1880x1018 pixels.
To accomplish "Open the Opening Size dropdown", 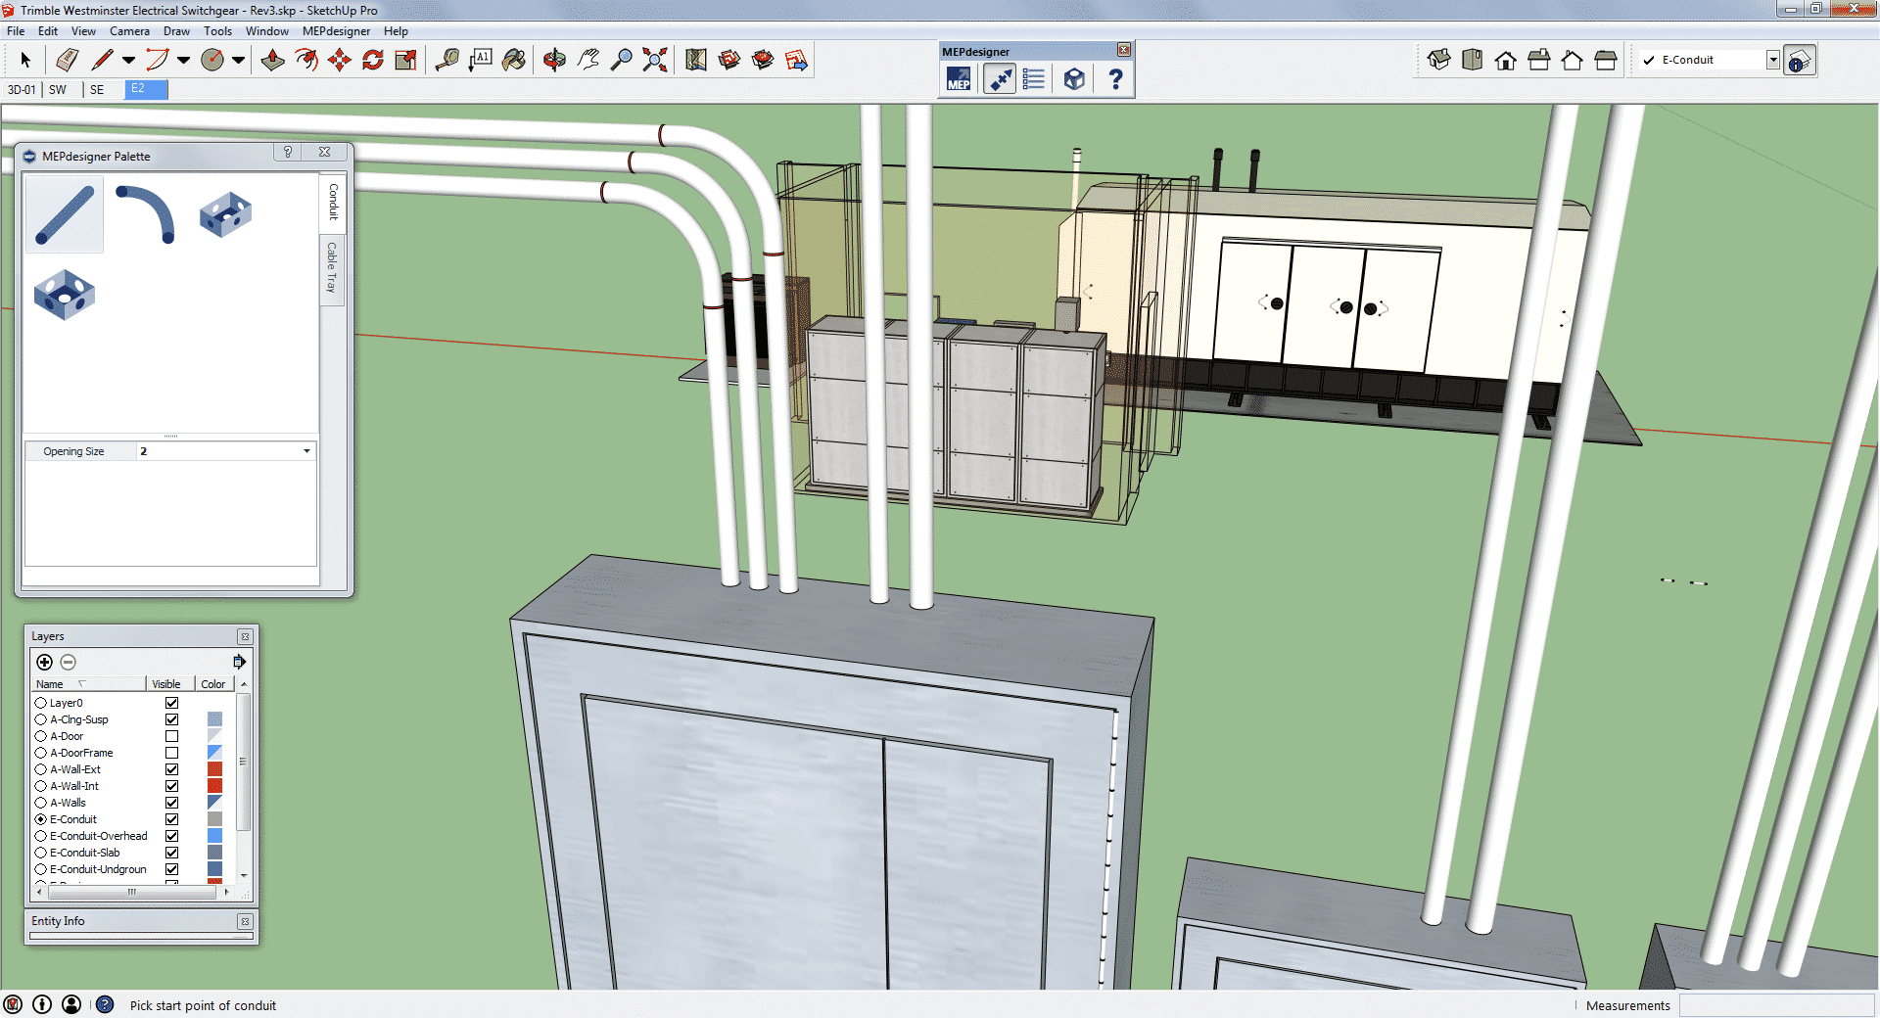I will pos(306,451).
